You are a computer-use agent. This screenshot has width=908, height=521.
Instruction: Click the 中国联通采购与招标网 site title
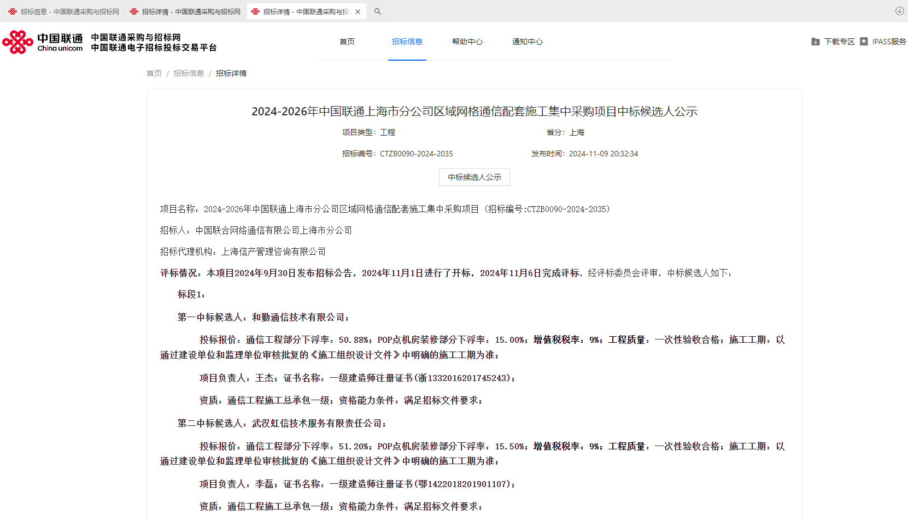click(x=136, y=37)
